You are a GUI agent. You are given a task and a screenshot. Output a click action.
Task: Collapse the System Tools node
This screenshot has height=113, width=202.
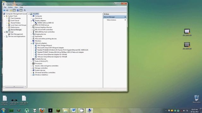coord(5,16)
